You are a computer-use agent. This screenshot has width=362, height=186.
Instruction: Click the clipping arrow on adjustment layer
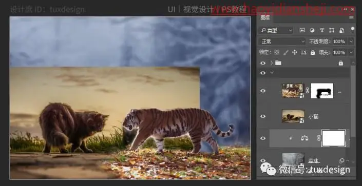[291, 138]
